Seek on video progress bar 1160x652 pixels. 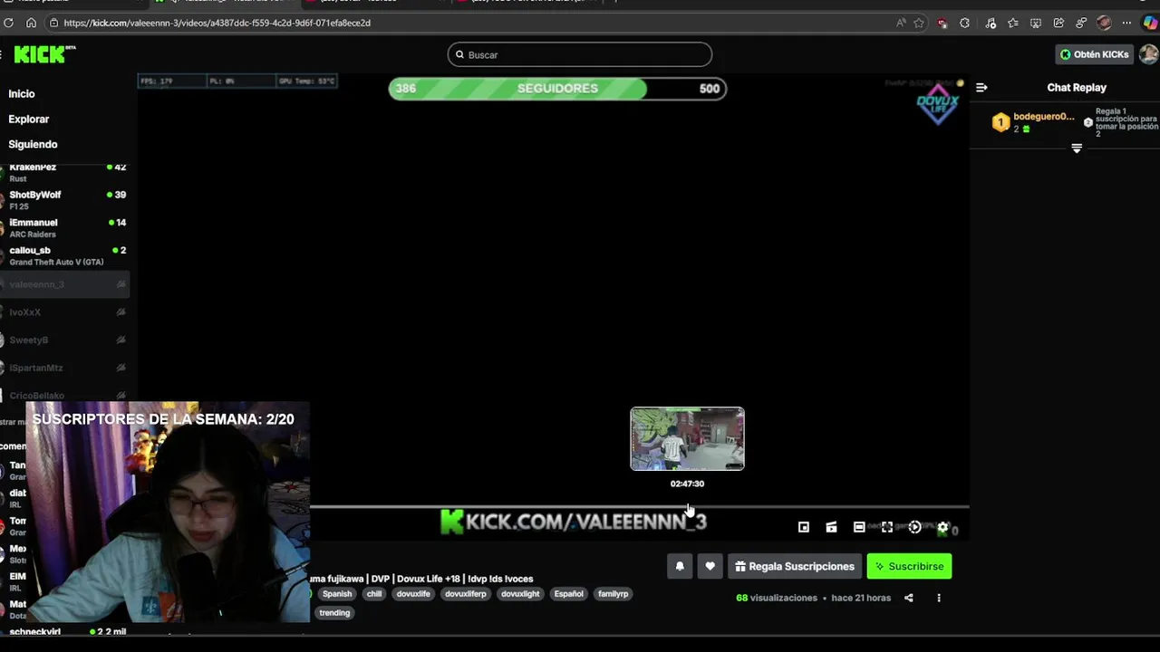click(x=640, y=507)
